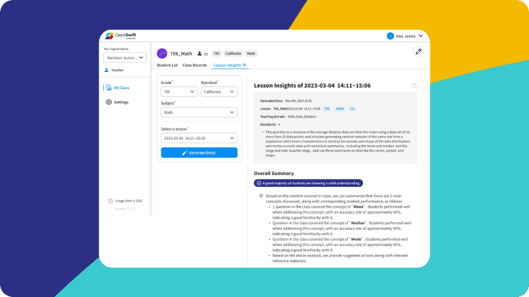Click the Generate(Beta) button
This screenshot has width=529, height=297.
[x=199, y=152]
